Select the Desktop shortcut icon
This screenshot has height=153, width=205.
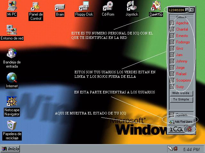(x=156, y=6)
